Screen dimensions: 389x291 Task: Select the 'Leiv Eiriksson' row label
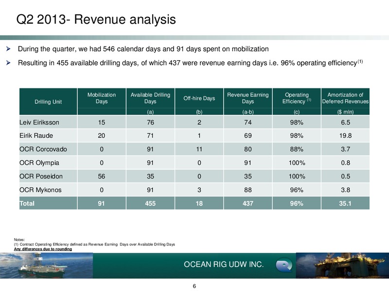(x=39, y=123)
